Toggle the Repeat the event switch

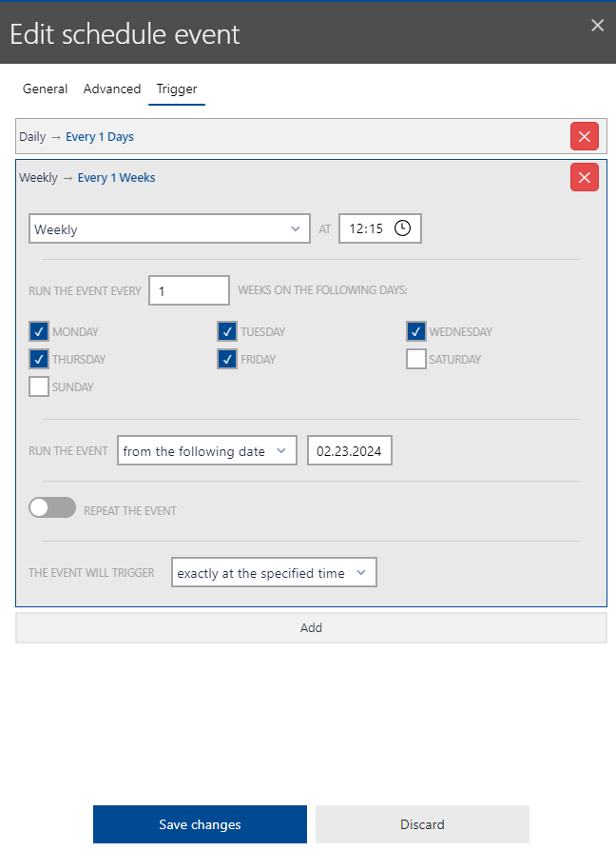[52, 509]
